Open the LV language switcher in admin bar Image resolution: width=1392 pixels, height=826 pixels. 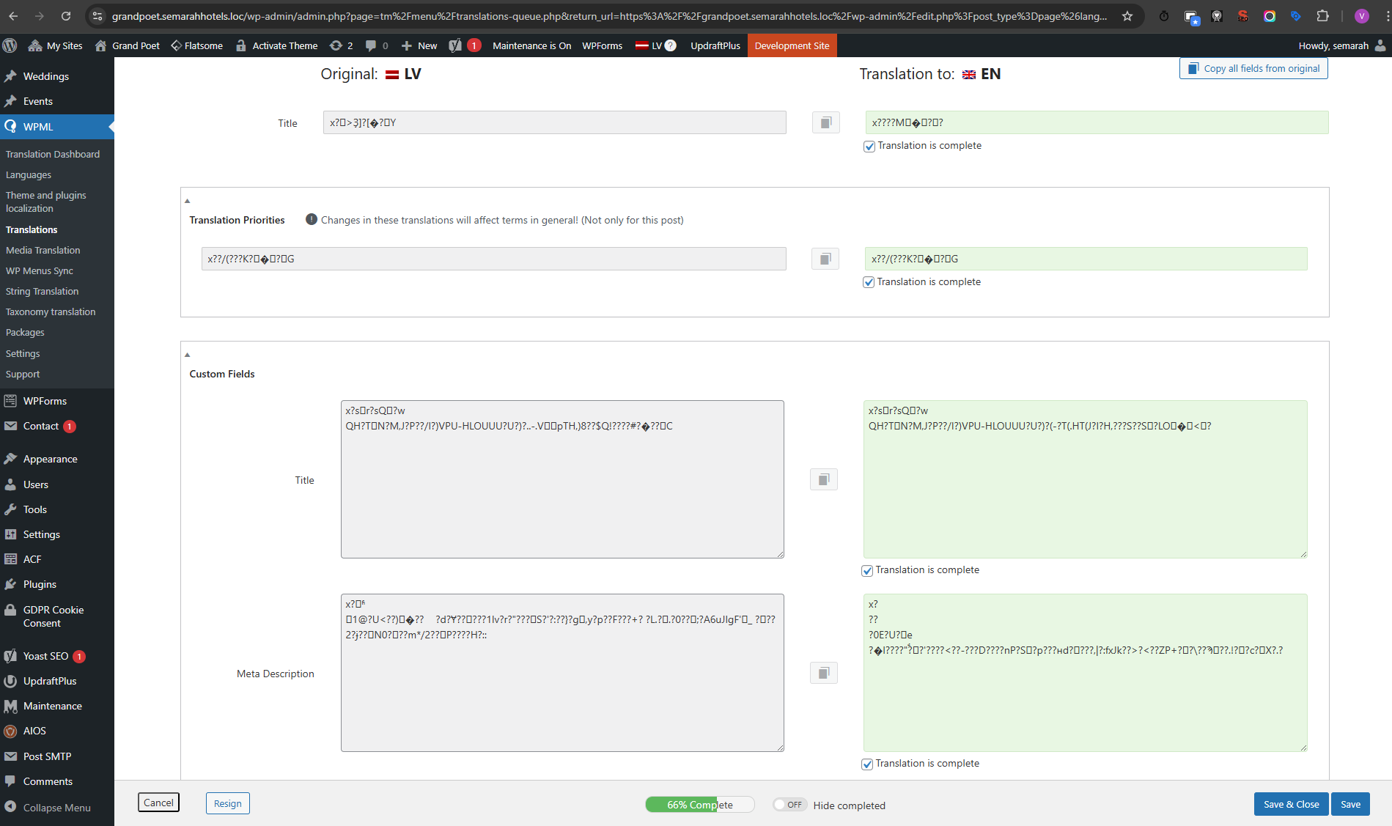click(655, 45)
